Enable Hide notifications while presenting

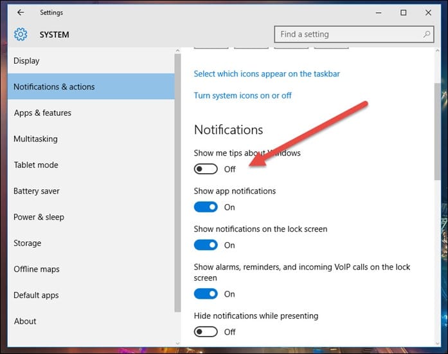coord(206,331)
